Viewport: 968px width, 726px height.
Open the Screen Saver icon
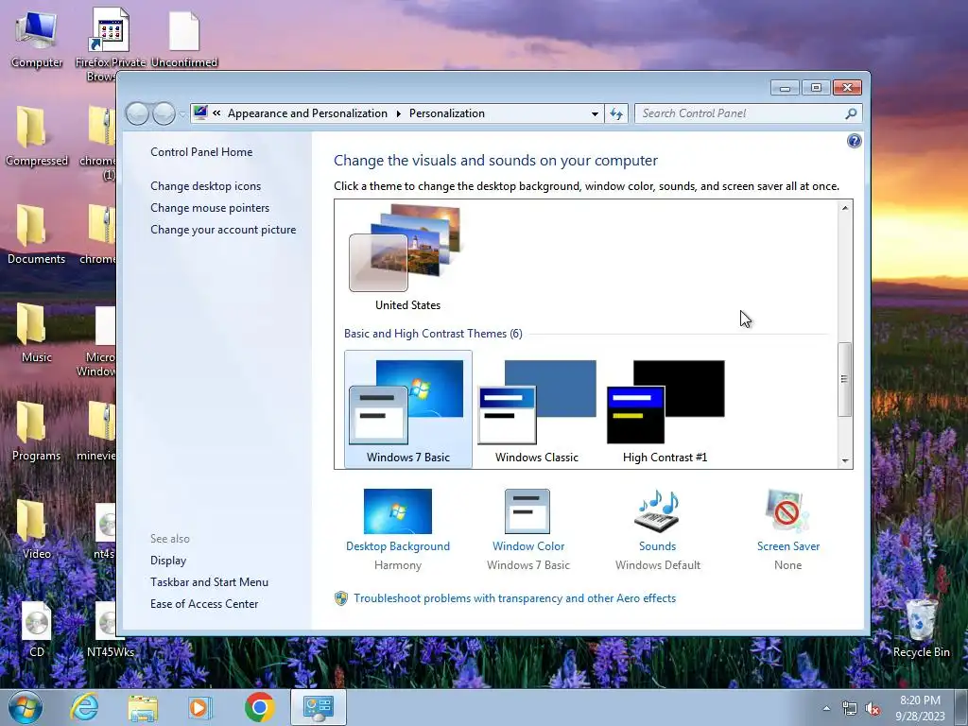coord(787,511)
